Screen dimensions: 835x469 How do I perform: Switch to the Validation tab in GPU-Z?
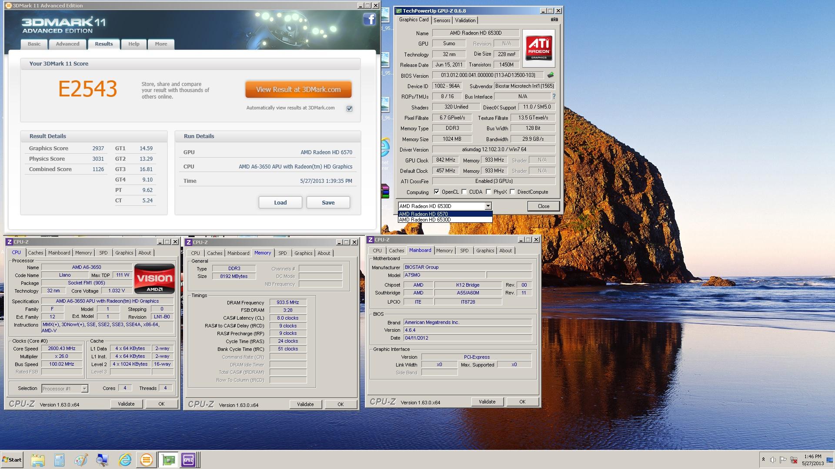point(465,20)
